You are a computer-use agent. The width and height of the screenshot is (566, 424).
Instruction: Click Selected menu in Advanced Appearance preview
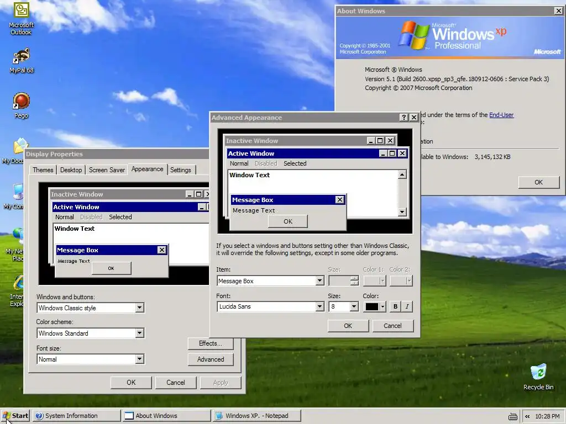pyautogui.click(x=295, y=163)
